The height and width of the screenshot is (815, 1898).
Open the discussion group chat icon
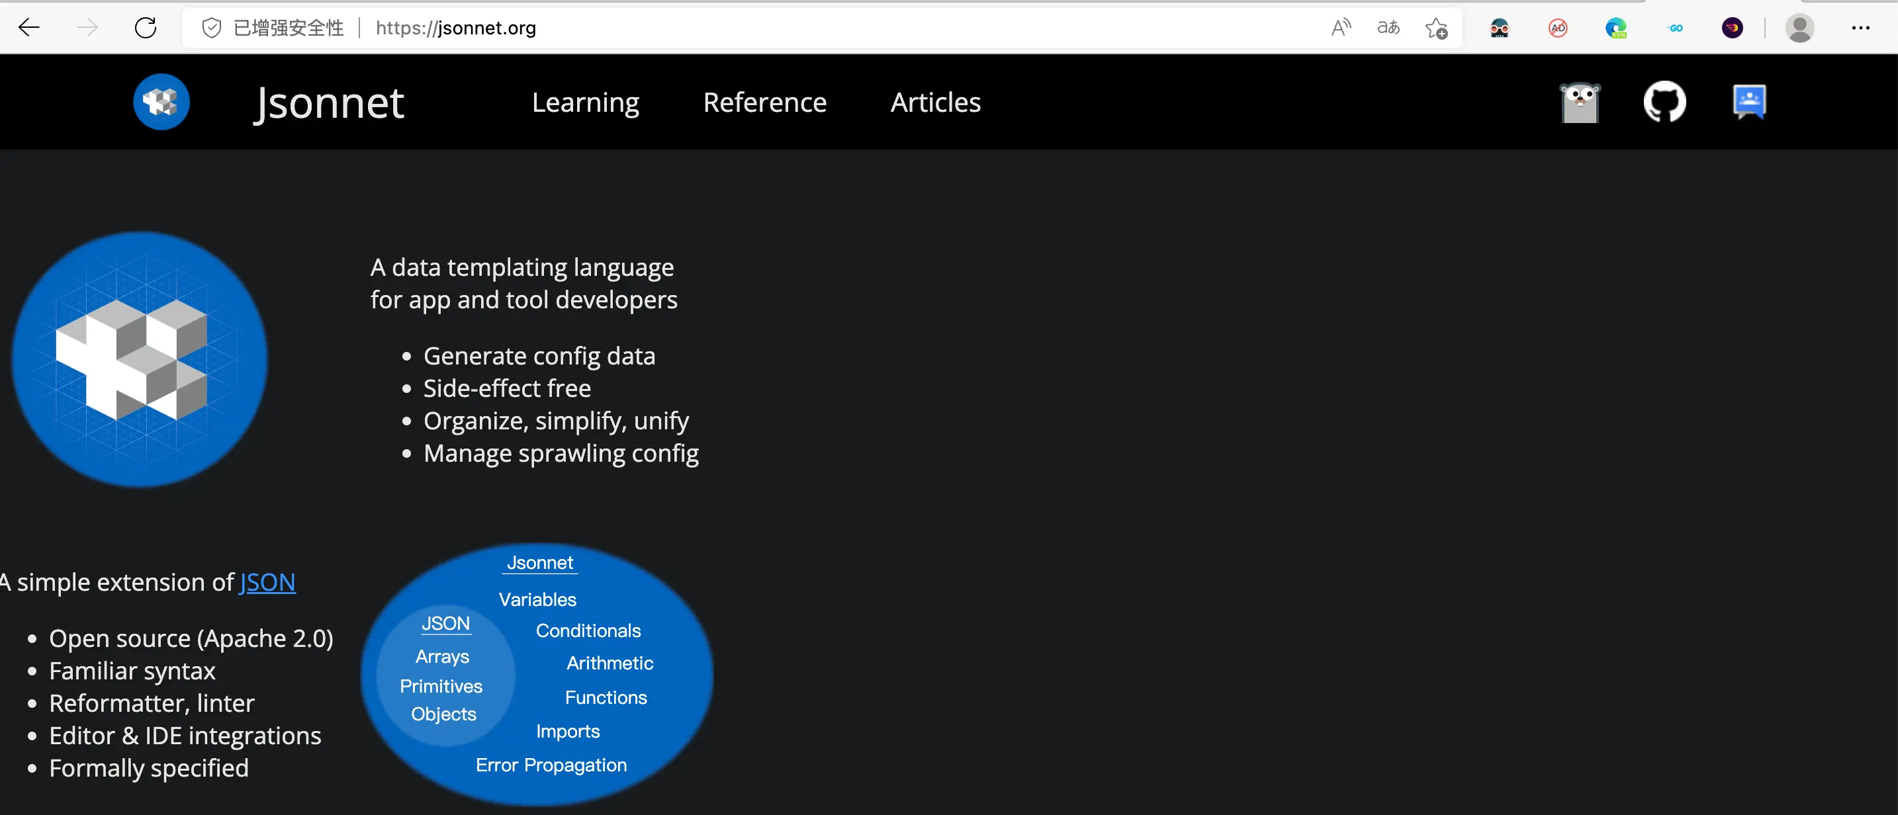[1749, 102]
